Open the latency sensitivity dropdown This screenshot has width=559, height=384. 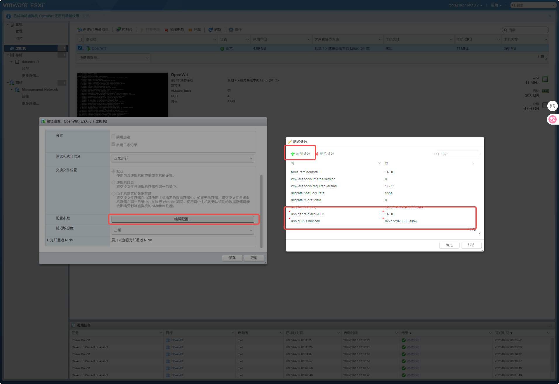point(183,230)
